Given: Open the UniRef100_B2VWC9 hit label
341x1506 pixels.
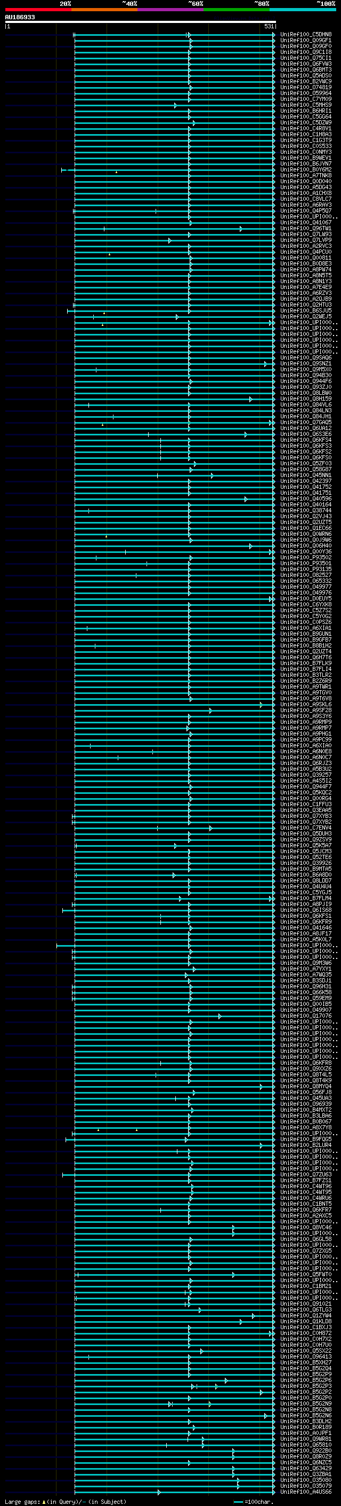Looking at the screenshot, I should point(306,81).
